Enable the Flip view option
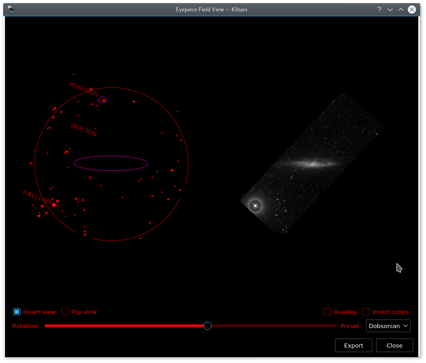 (x=65, y=312)
